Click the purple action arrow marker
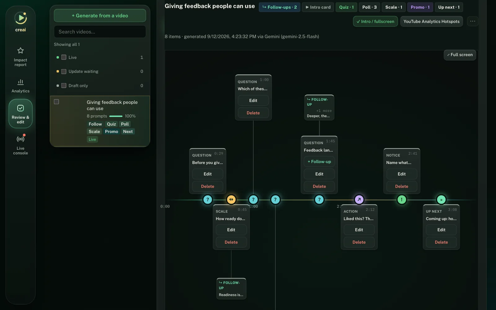This screenshot has height=310, width=496. click(x=359, y=200)
